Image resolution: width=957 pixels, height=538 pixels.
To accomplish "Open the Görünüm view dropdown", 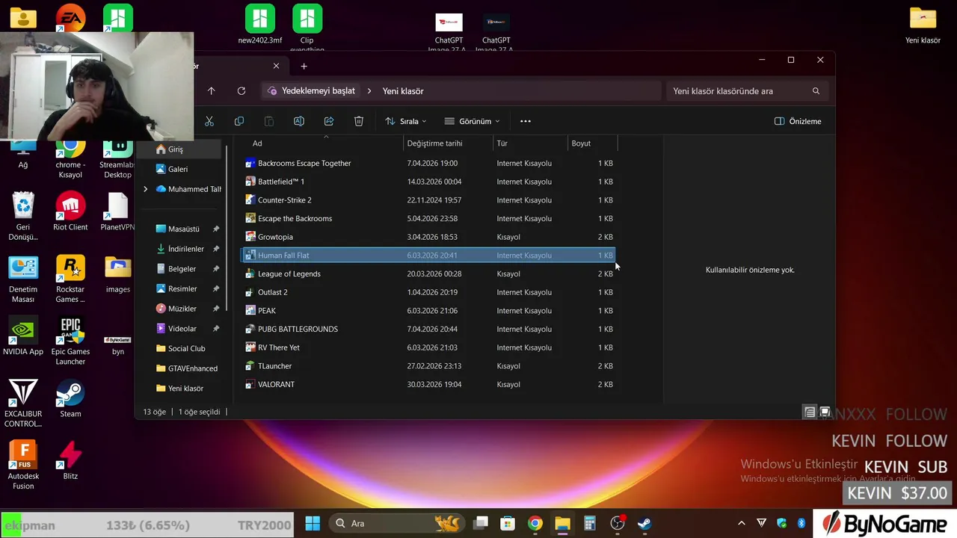I will tap(473, 121).
